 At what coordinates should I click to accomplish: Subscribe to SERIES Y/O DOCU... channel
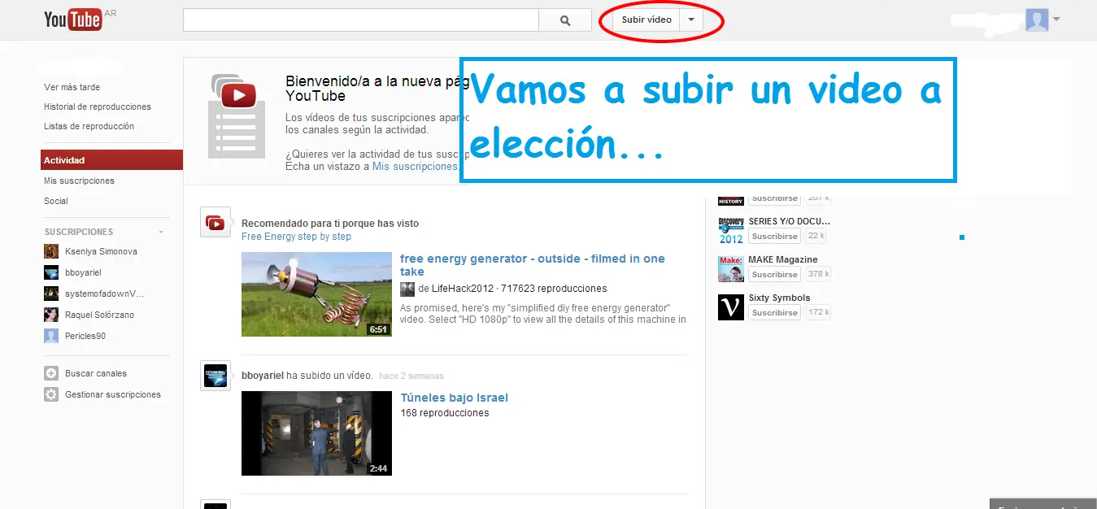[775, 237]
